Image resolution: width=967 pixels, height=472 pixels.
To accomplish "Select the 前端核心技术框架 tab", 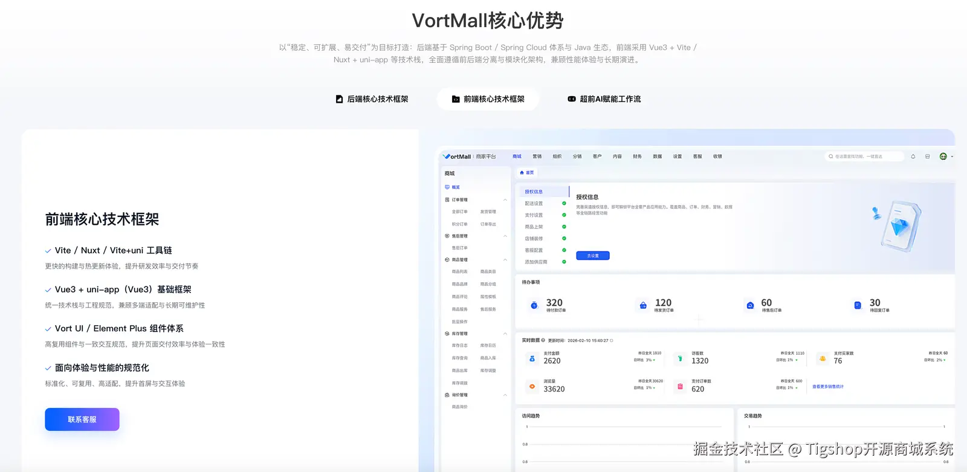I will point(488,99).
